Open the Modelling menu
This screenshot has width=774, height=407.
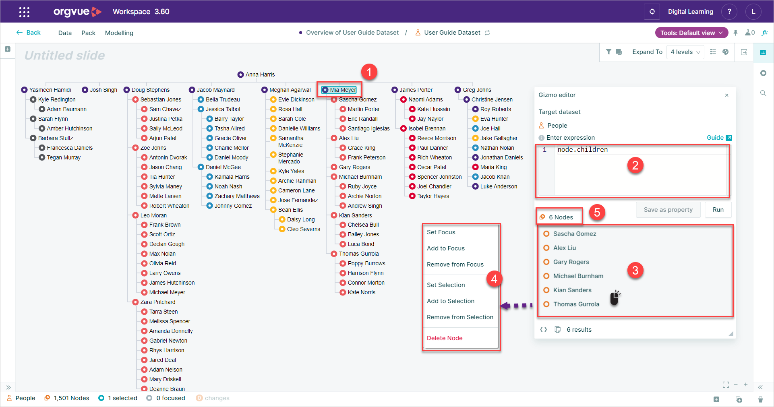(119, 33)
